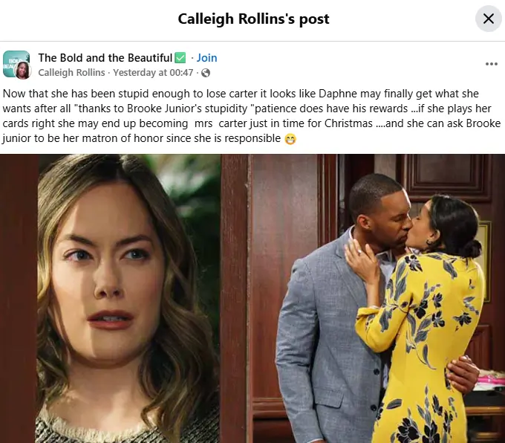Open the photo of the couple kissing
This screenshot has width=505, height=443.
[363, 298]
